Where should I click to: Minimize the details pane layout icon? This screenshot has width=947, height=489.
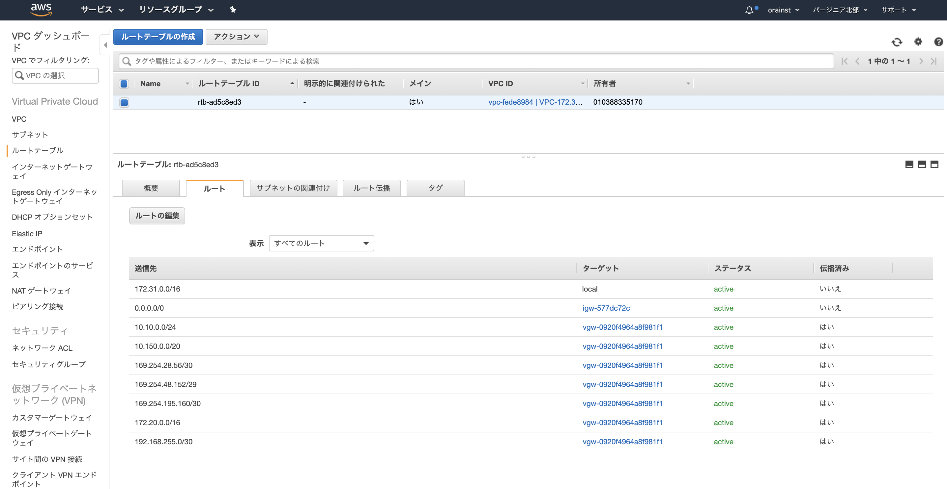click(x=909, y=165)
